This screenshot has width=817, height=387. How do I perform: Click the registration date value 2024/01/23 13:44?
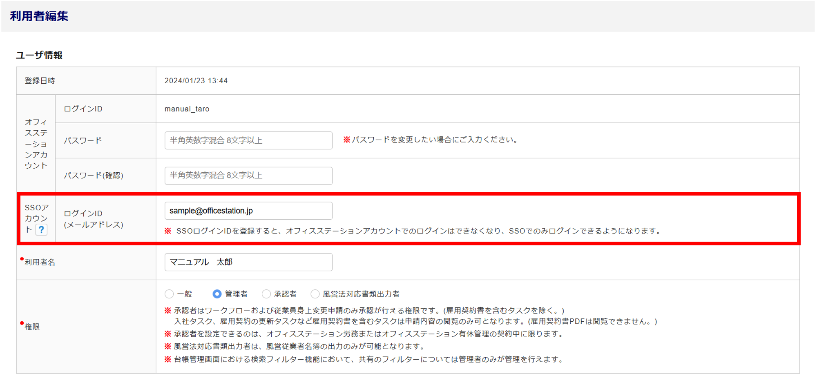(196, 81)
